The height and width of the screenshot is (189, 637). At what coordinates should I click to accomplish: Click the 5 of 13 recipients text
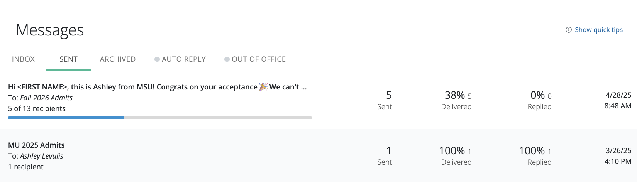click(37, 109)
